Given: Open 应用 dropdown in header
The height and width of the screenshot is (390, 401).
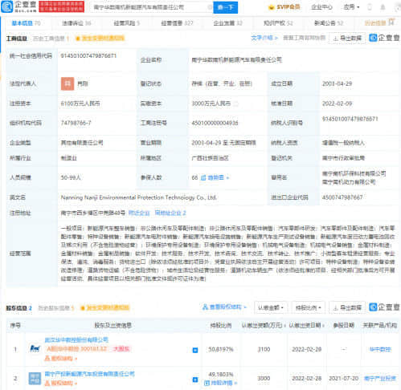Looking at the screenshot, I should (x=351, y=7).
